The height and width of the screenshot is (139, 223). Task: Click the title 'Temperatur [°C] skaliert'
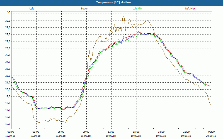point(114,3)
